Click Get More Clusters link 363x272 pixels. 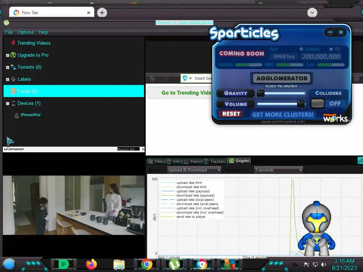click(x=283, y=114)
